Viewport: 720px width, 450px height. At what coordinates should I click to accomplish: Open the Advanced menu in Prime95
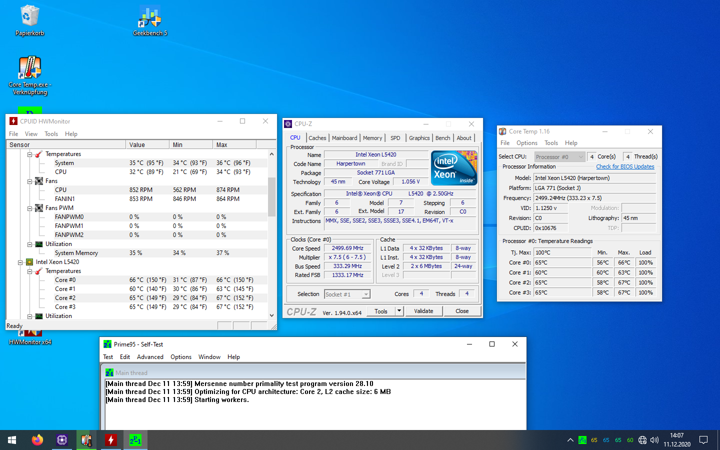(x=150, y=356)
